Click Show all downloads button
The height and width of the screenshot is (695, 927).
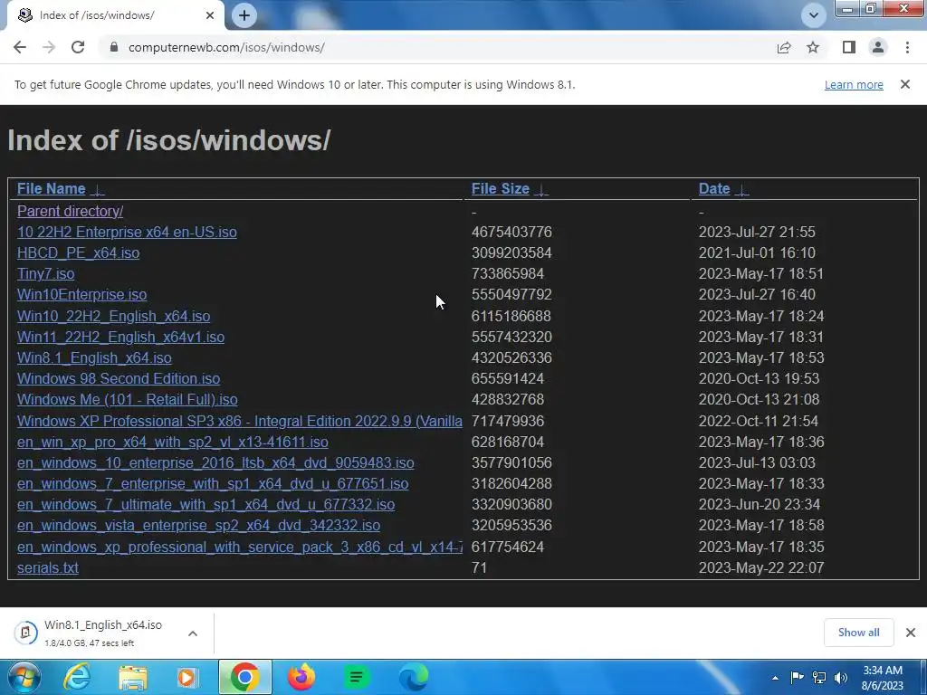coord(858,633)
